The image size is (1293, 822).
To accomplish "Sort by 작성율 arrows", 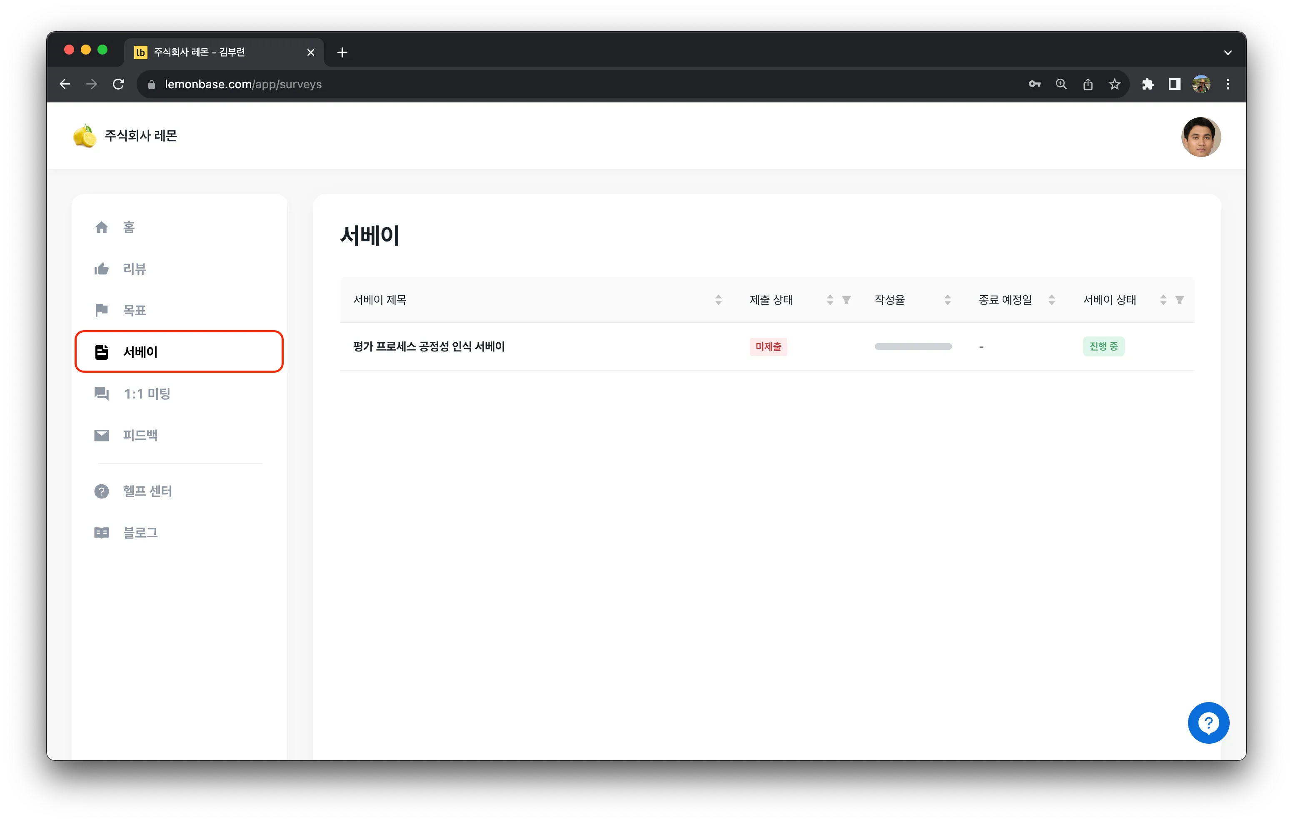I will click(x=948, y=300).
